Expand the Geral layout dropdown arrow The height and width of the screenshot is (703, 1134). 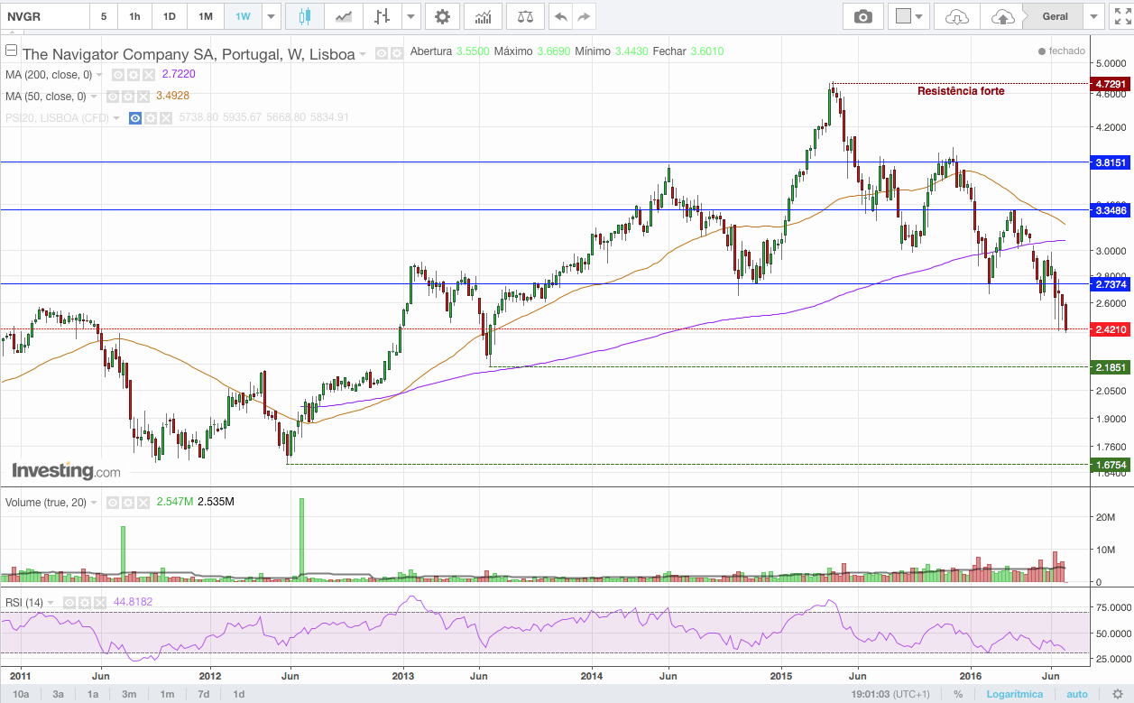1093,16
